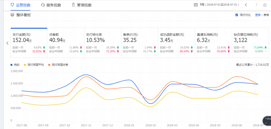Toggle the orange 同行同层优秀 legend swatch
Image resolution: width=271 pixels, height=129 pixels.
pyautogui.click(x=49, y=65)
